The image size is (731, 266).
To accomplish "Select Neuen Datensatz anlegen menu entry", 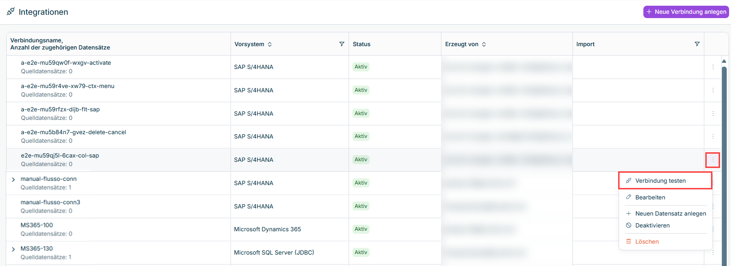I will click(x=665, y=214).
